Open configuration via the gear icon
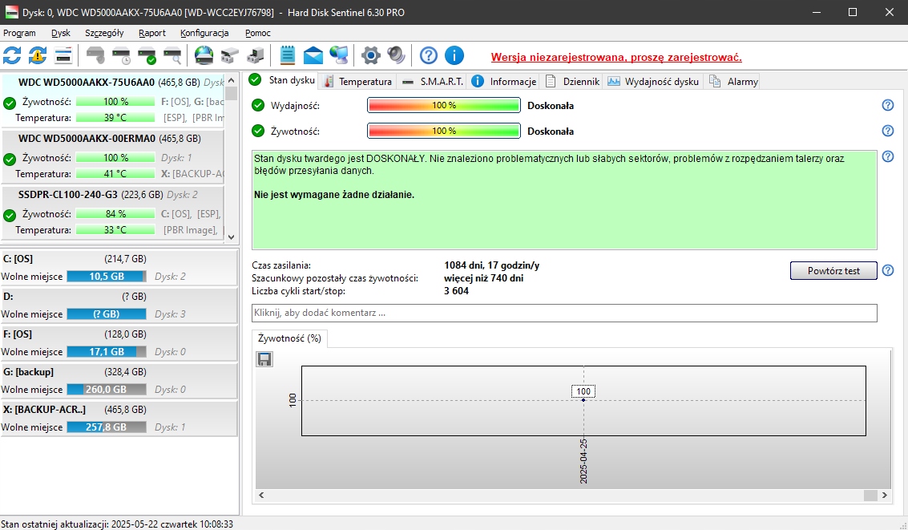 click(x=370, y=55)
